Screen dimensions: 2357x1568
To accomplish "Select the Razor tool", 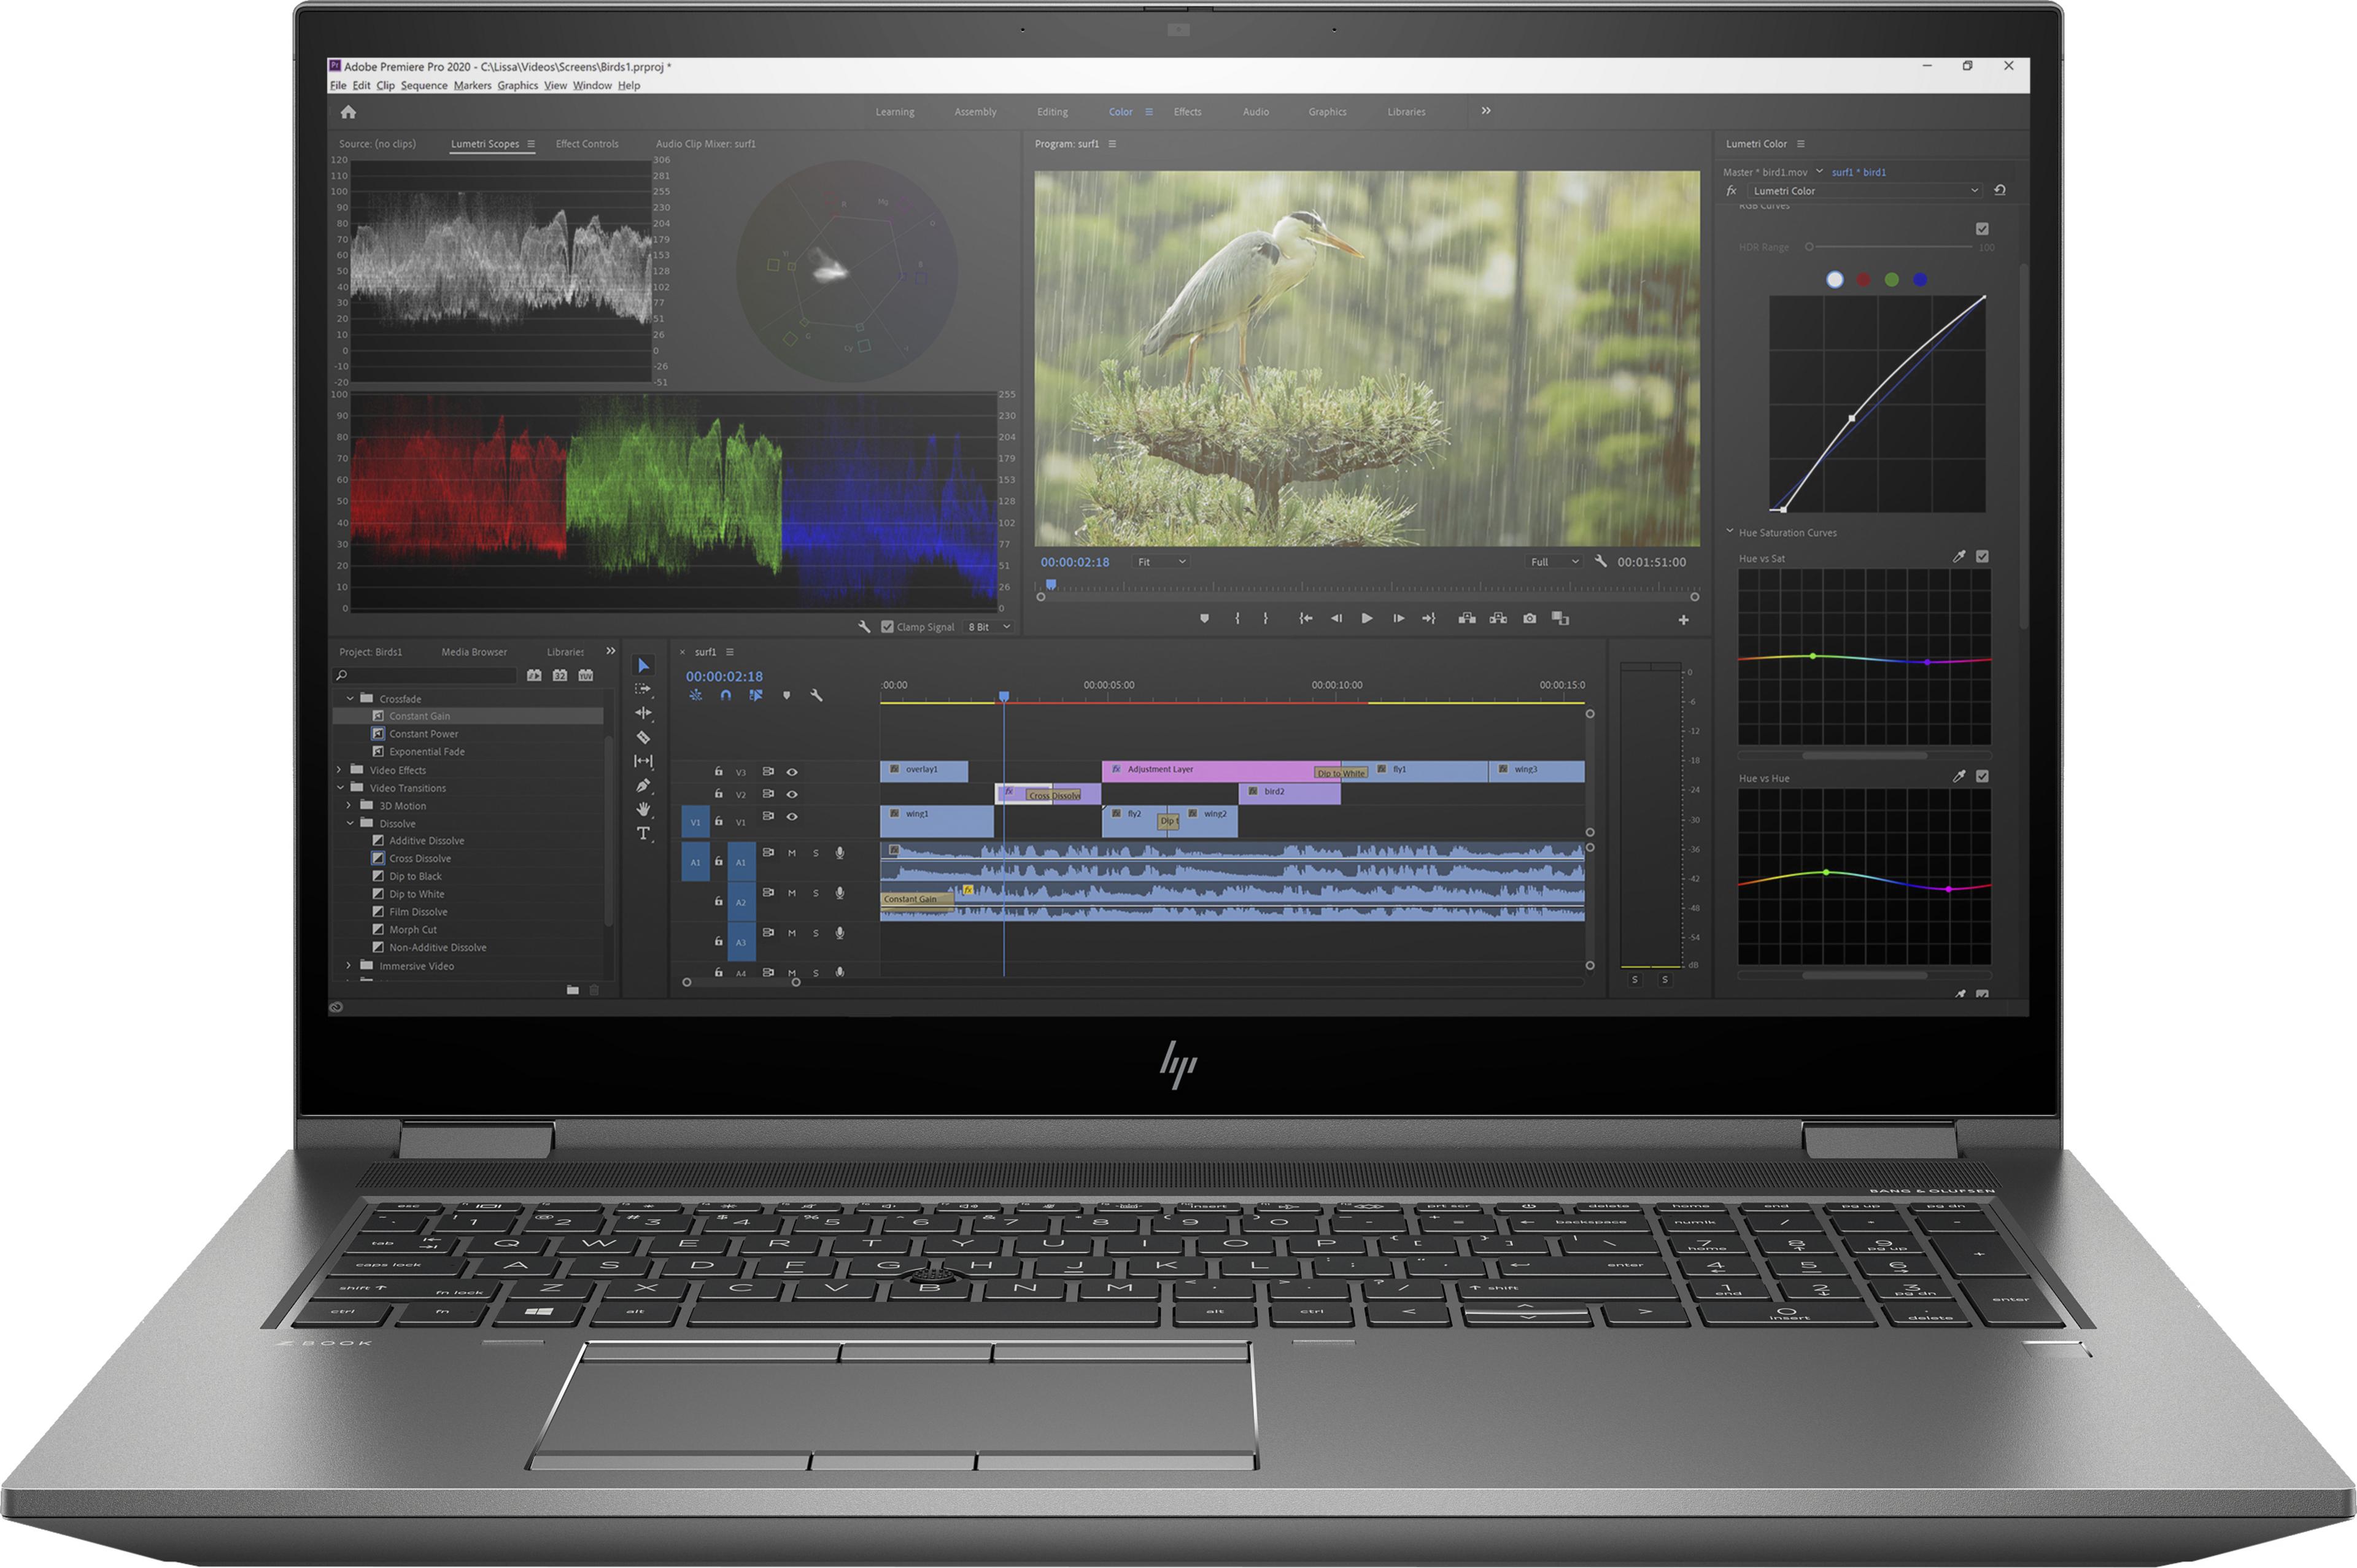I will [x=644, y=738].
